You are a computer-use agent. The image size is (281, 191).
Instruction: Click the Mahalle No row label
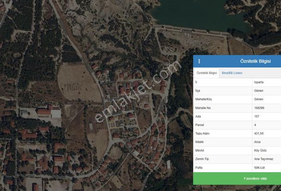(x=203, y=108)
